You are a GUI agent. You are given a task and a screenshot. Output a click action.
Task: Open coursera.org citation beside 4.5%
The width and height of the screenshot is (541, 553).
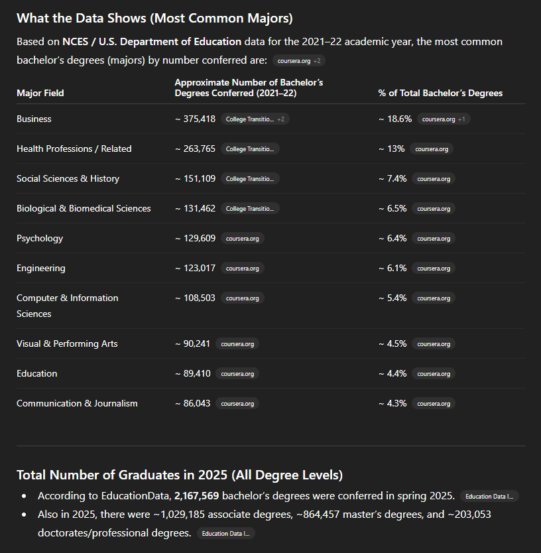coord(434,344)
